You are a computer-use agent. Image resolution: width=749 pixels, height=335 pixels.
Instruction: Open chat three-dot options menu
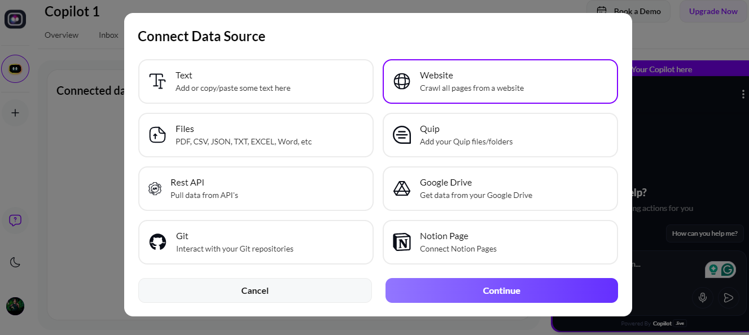point(743,94)
